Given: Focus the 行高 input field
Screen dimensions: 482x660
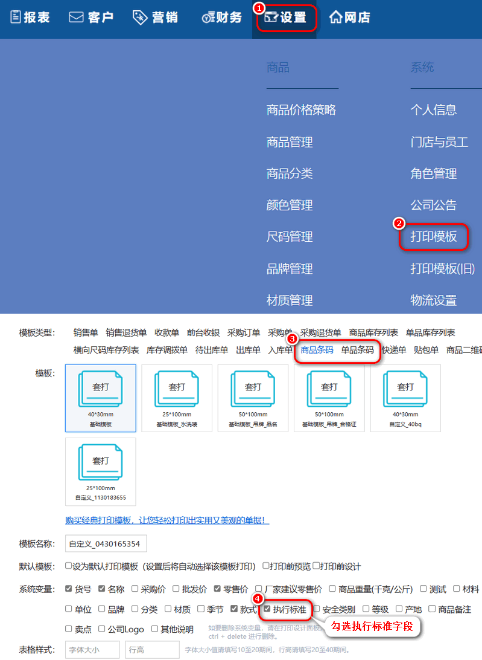Looking at the screenshot, I should pos(152,650).
